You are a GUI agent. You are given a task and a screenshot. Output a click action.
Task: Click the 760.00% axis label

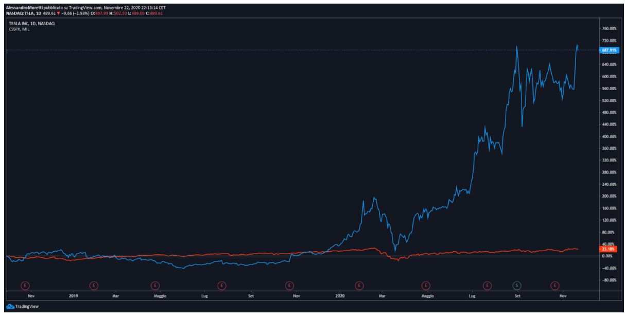coord(610,28)
